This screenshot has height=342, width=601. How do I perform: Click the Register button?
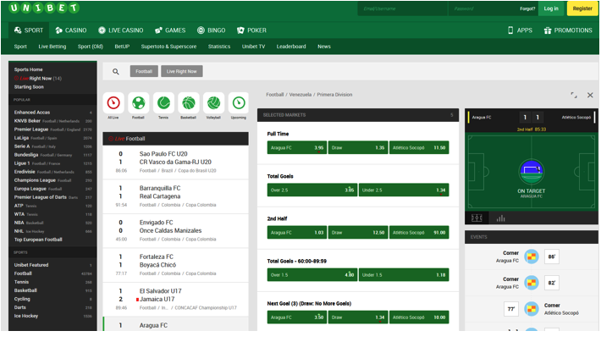tap(582, 8)
